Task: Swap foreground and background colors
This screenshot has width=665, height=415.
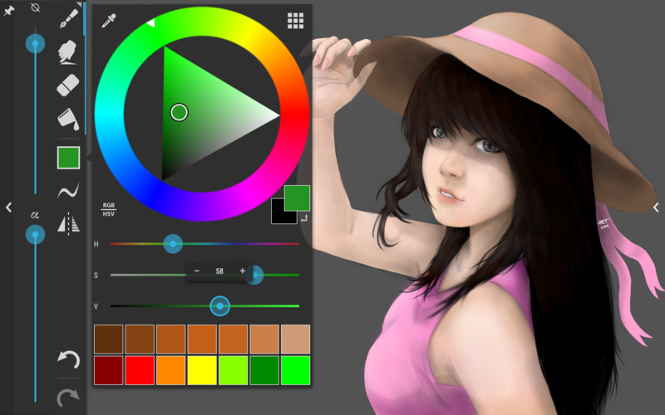Action: click(x=304, y=218)
